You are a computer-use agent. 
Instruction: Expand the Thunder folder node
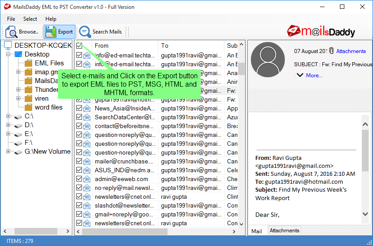[x=19, y=89]
